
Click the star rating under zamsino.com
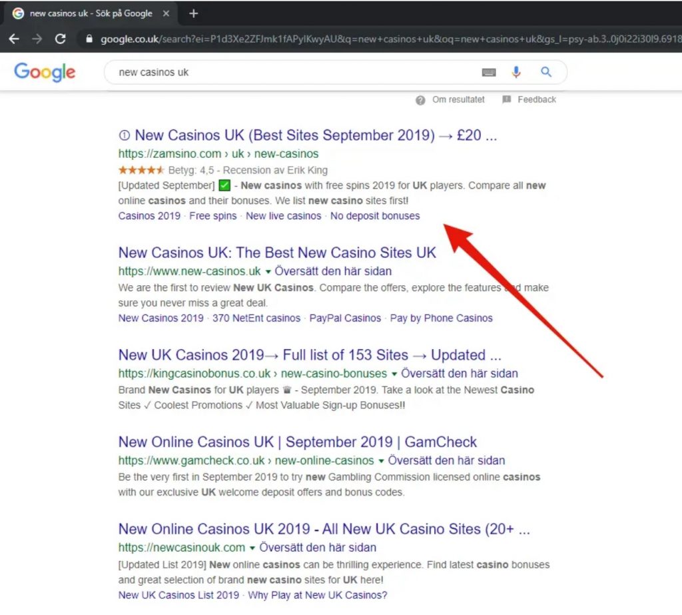coord(141,170)
